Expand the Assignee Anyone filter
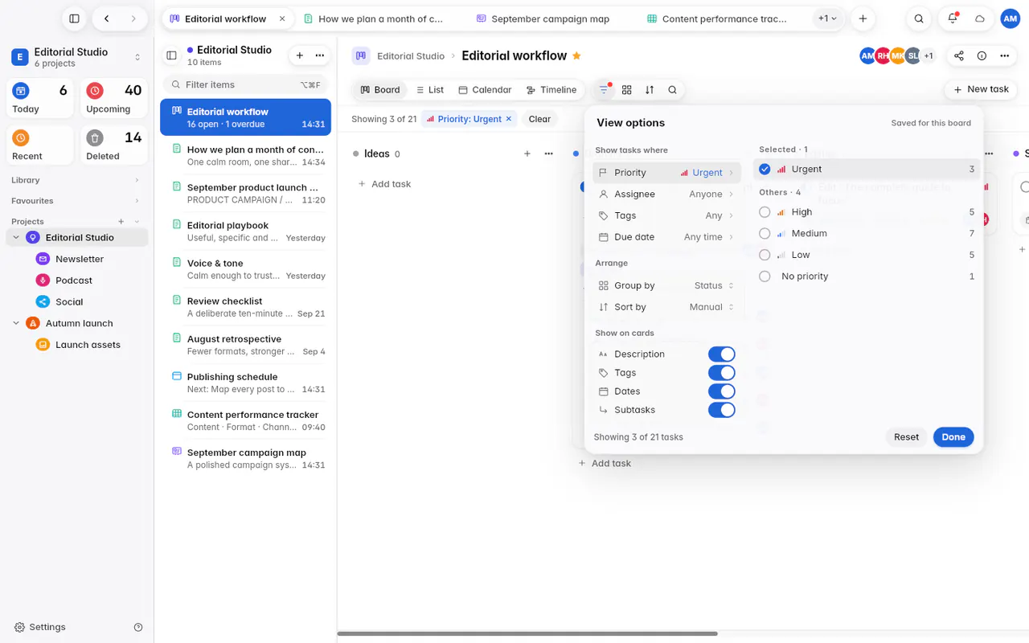 click(666, 194)
